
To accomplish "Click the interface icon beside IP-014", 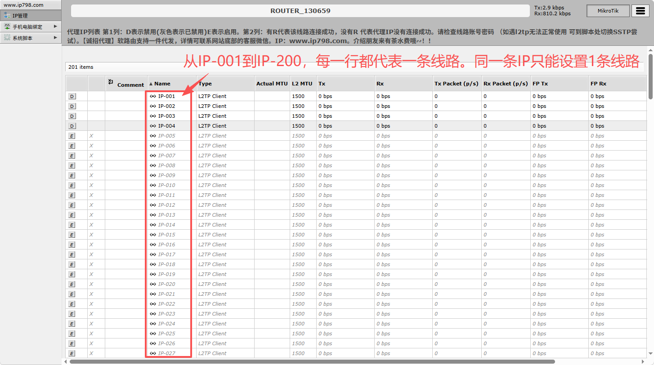I will [x=153, y=225].
